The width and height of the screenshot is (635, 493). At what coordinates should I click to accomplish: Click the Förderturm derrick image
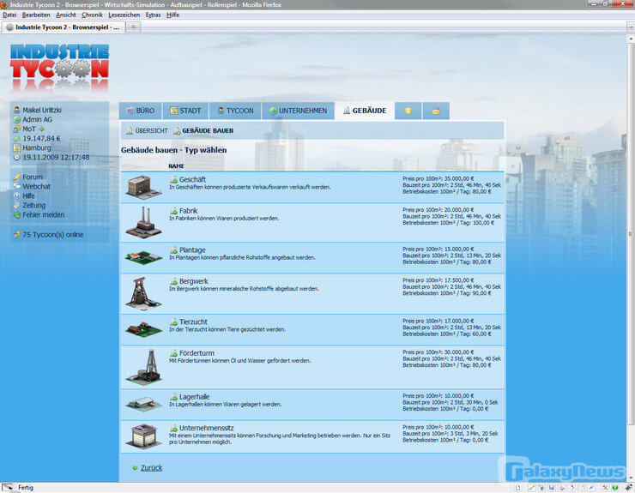pyautogui.click(x=143, y=367)
